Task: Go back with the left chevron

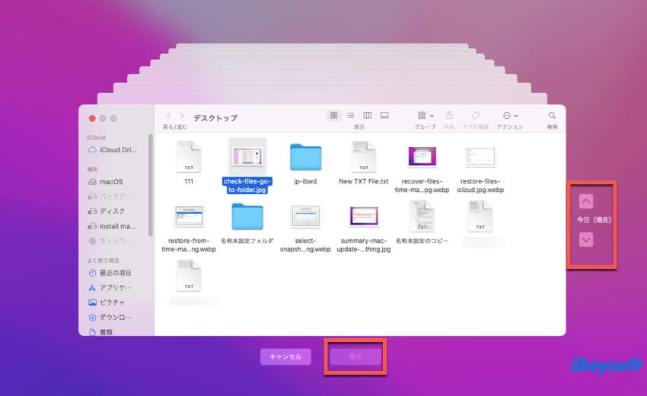Action: coord(168,116)
